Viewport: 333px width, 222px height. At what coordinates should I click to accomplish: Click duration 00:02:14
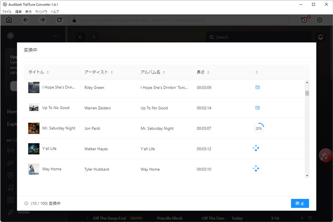(204, 108)
